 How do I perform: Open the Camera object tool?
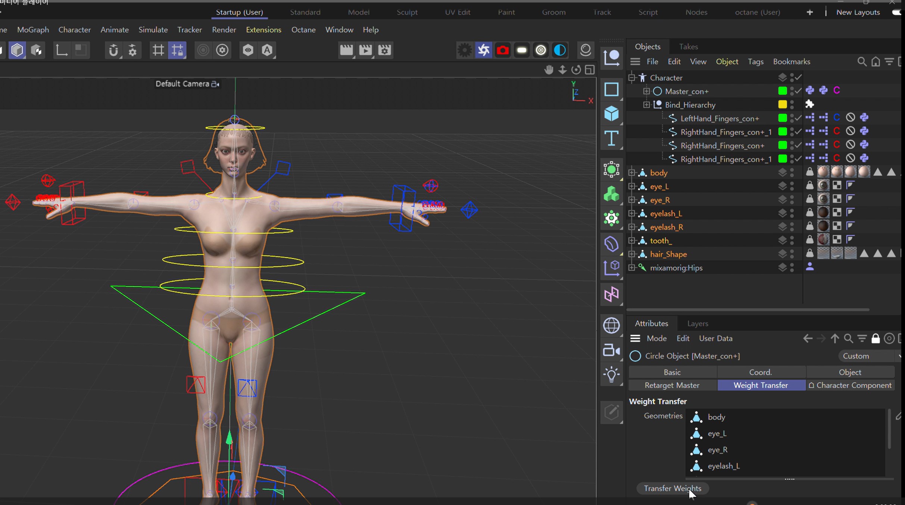[x=611, y=351]
